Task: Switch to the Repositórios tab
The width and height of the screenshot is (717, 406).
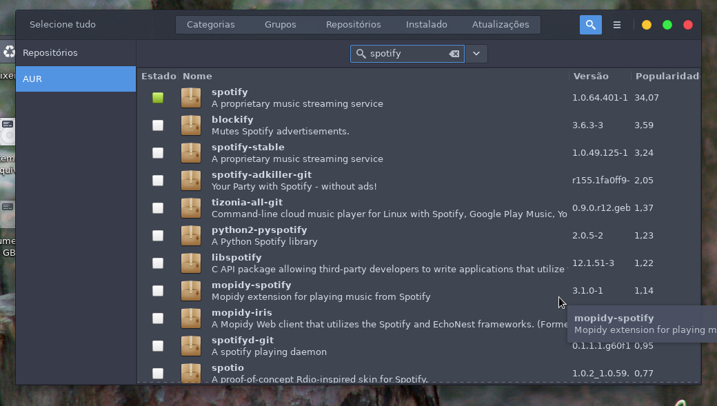Action: (353, 25)
